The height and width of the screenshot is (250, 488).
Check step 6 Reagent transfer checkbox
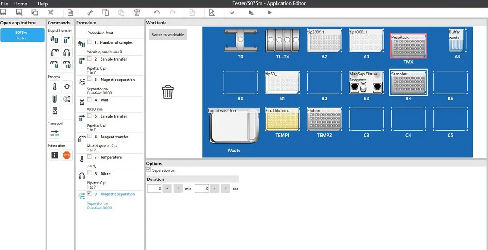tap(89, 136)
